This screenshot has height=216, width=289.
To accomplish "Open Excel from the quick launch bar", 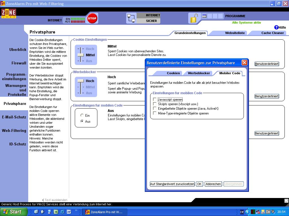I will pos(56,212).
